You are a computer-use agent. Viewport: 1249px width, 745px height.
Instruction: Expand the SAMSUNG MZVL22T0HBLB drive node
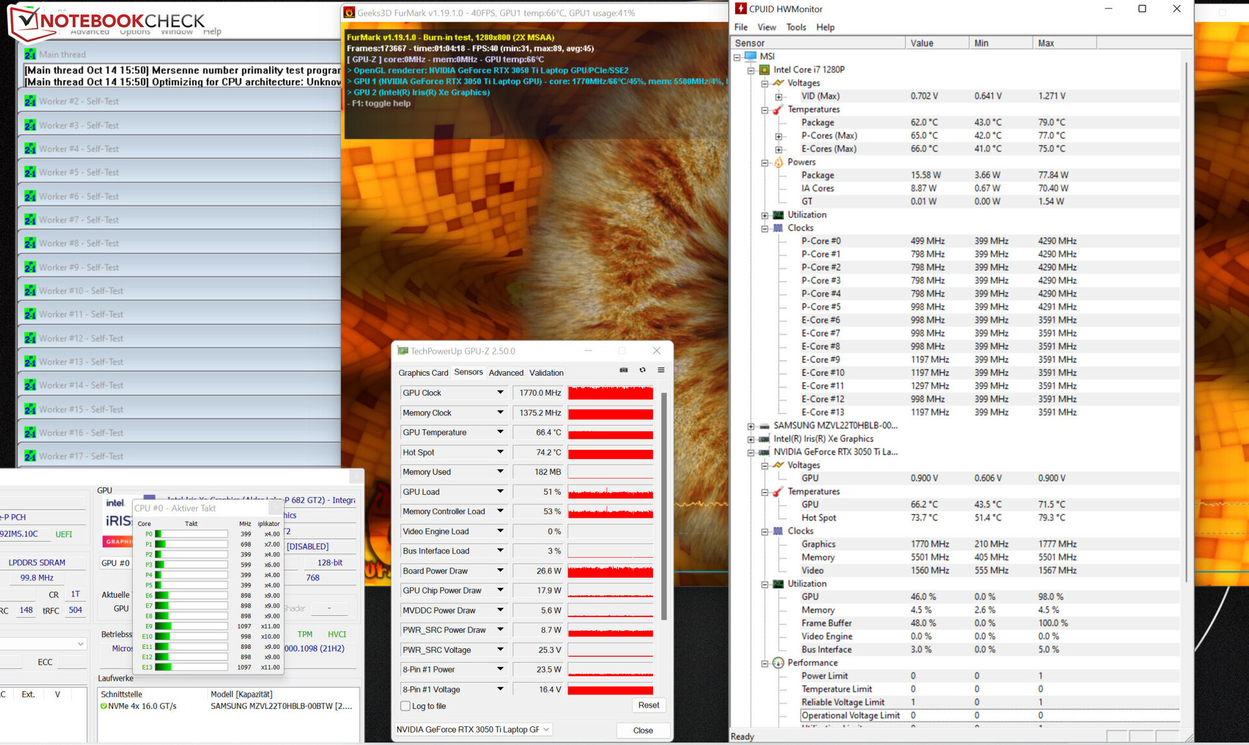pos(751,426)
